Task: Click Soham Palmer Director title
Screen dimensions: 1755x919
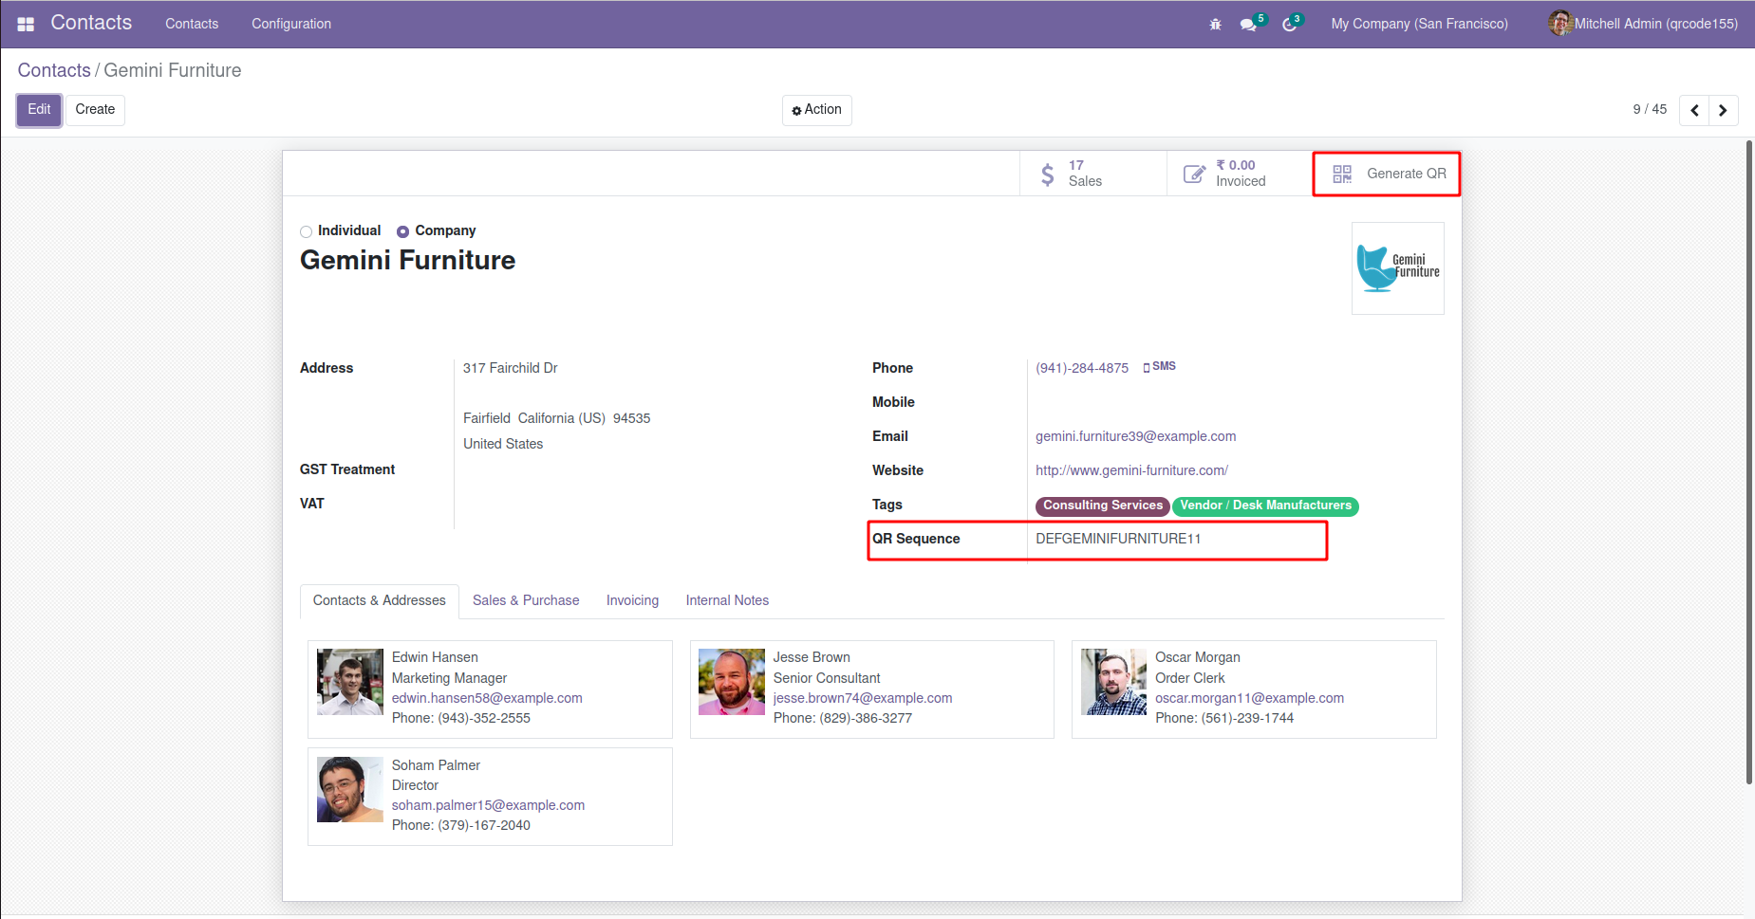Action: coord(415,785)
